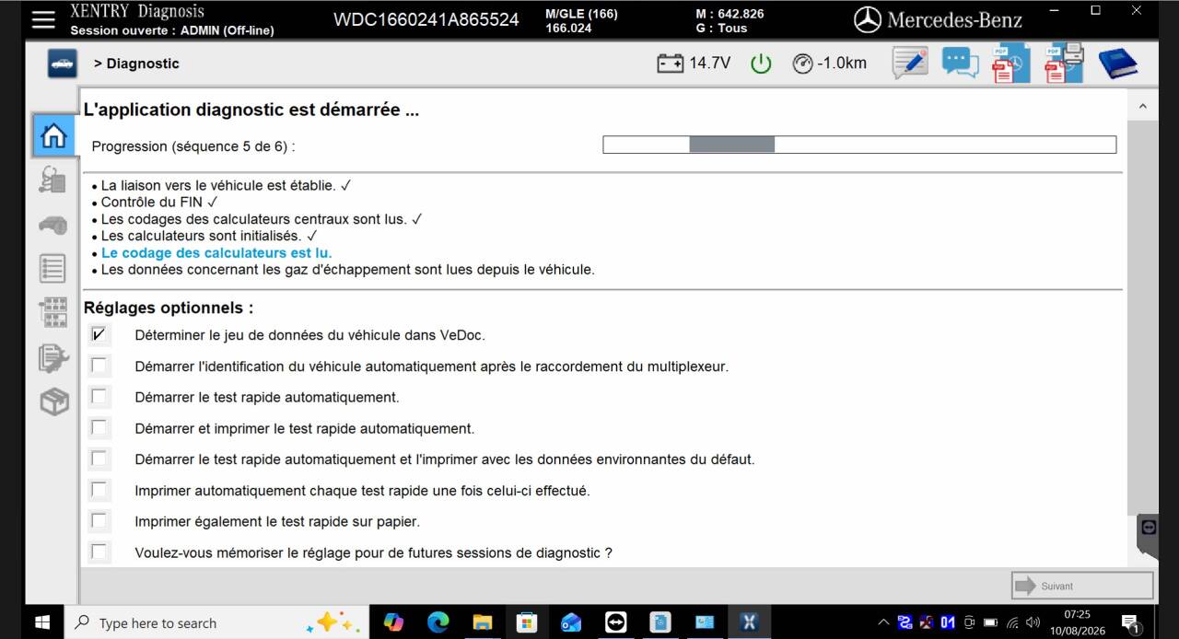
Task: Click 'Les calculateurs sont initialisés' line
Action: click(209, 236)
